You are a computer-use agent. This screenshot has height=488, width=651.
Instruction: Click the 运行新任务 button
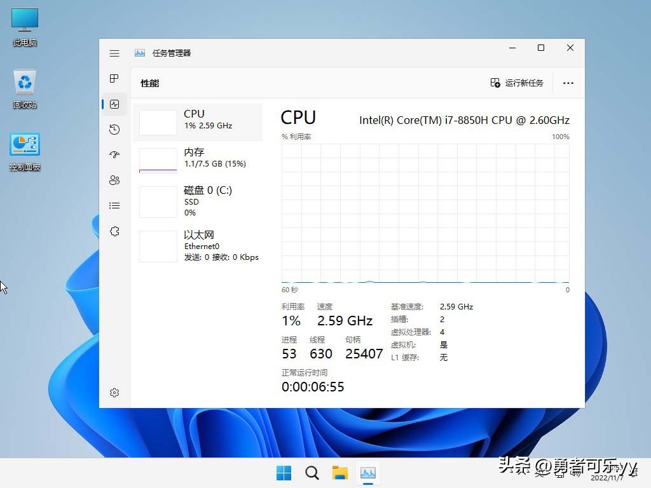(x=517, y=83)
